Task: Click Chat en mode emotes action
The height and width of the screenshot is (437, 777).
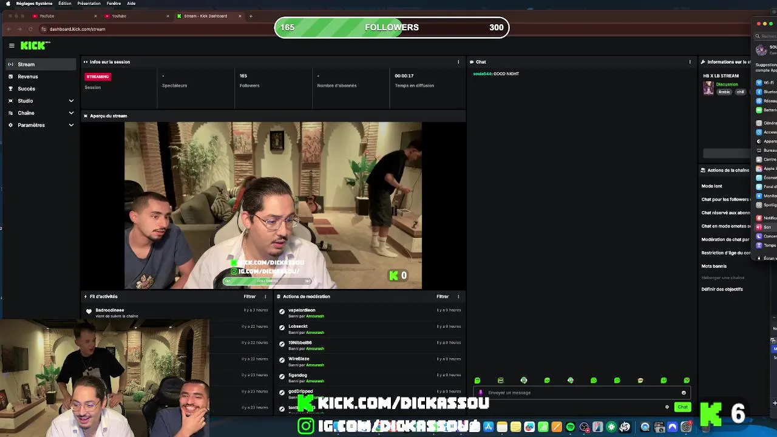Action: [726, 226]
